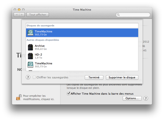The width and height of the screenshot is (164, 121).
Task: Click the selected TimeMachine backup disk icon
Action: [30, 33]
